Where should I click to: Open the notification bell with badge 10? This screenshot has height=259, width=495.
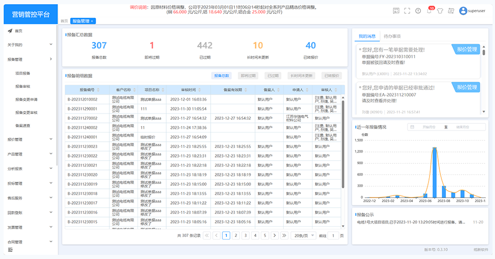click(x=430, y=11)
